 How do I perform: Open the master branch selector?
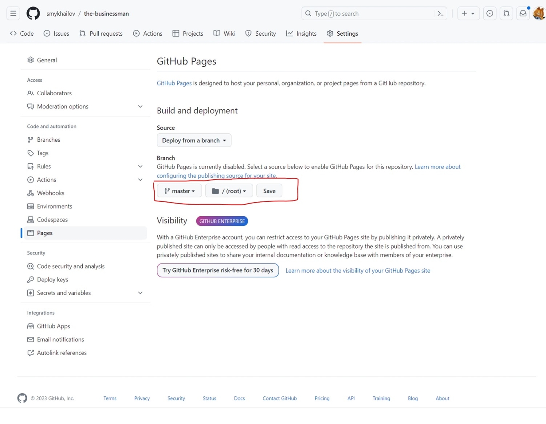point(179,191)
